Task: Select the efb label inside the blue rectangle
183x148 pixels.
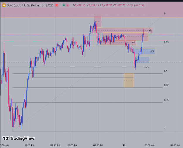Action: 152,51
